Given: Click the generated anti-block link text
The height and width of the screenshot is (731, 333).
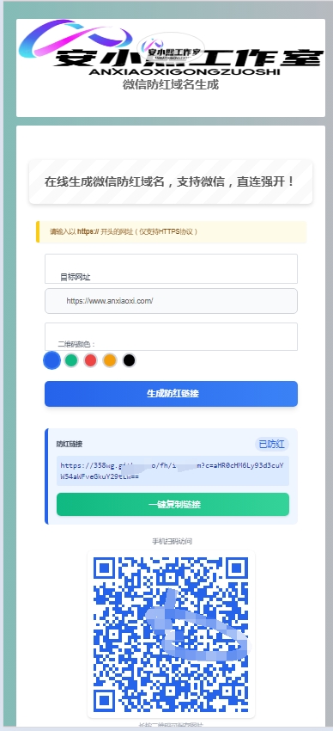Looking at the screenshot, I should point(173,471).
